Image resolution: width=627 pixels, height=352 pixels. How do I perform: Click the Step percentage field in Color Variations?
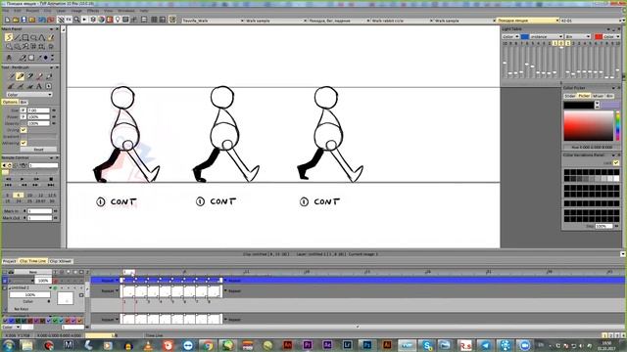pos(603,226)
